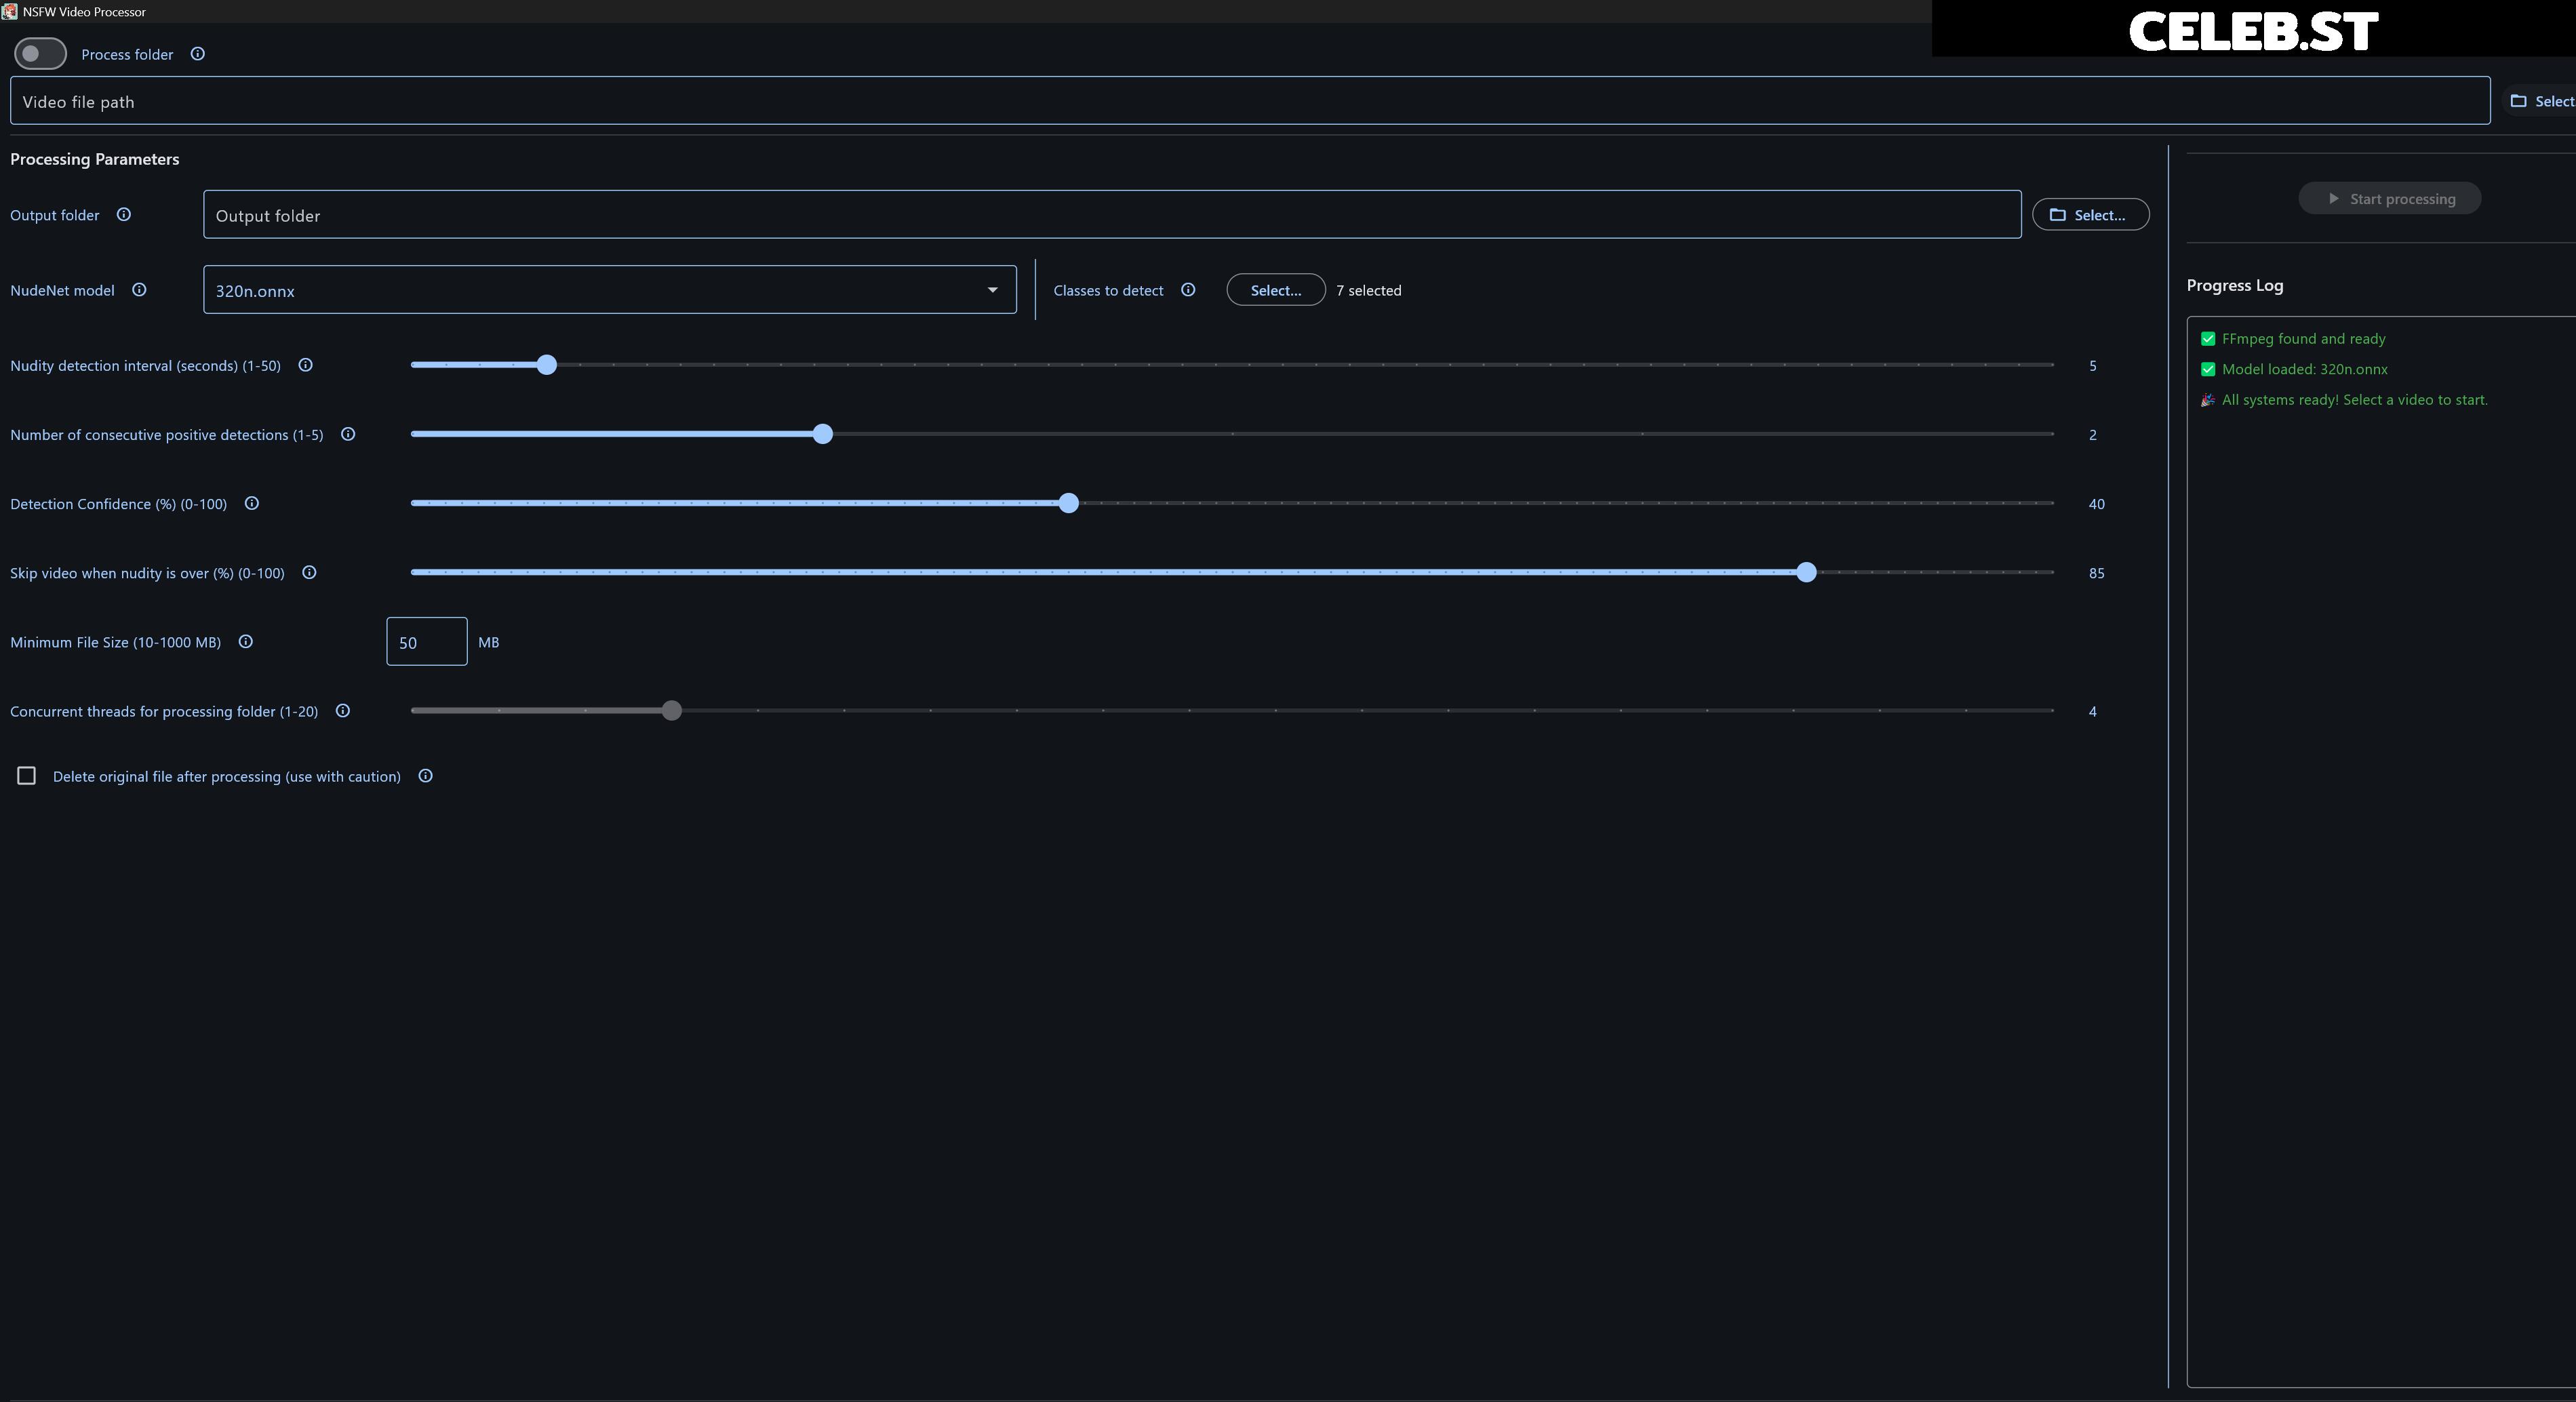Click info icon beside NudeNet model label

tap(140, 290)
